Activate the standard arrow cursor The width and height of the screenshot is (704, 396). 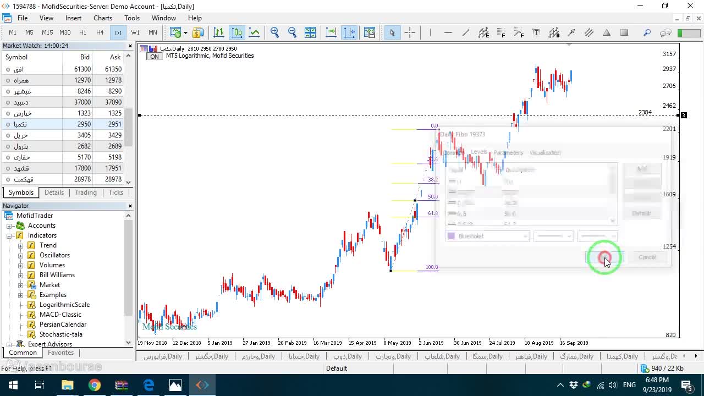[x=392, y=32]
